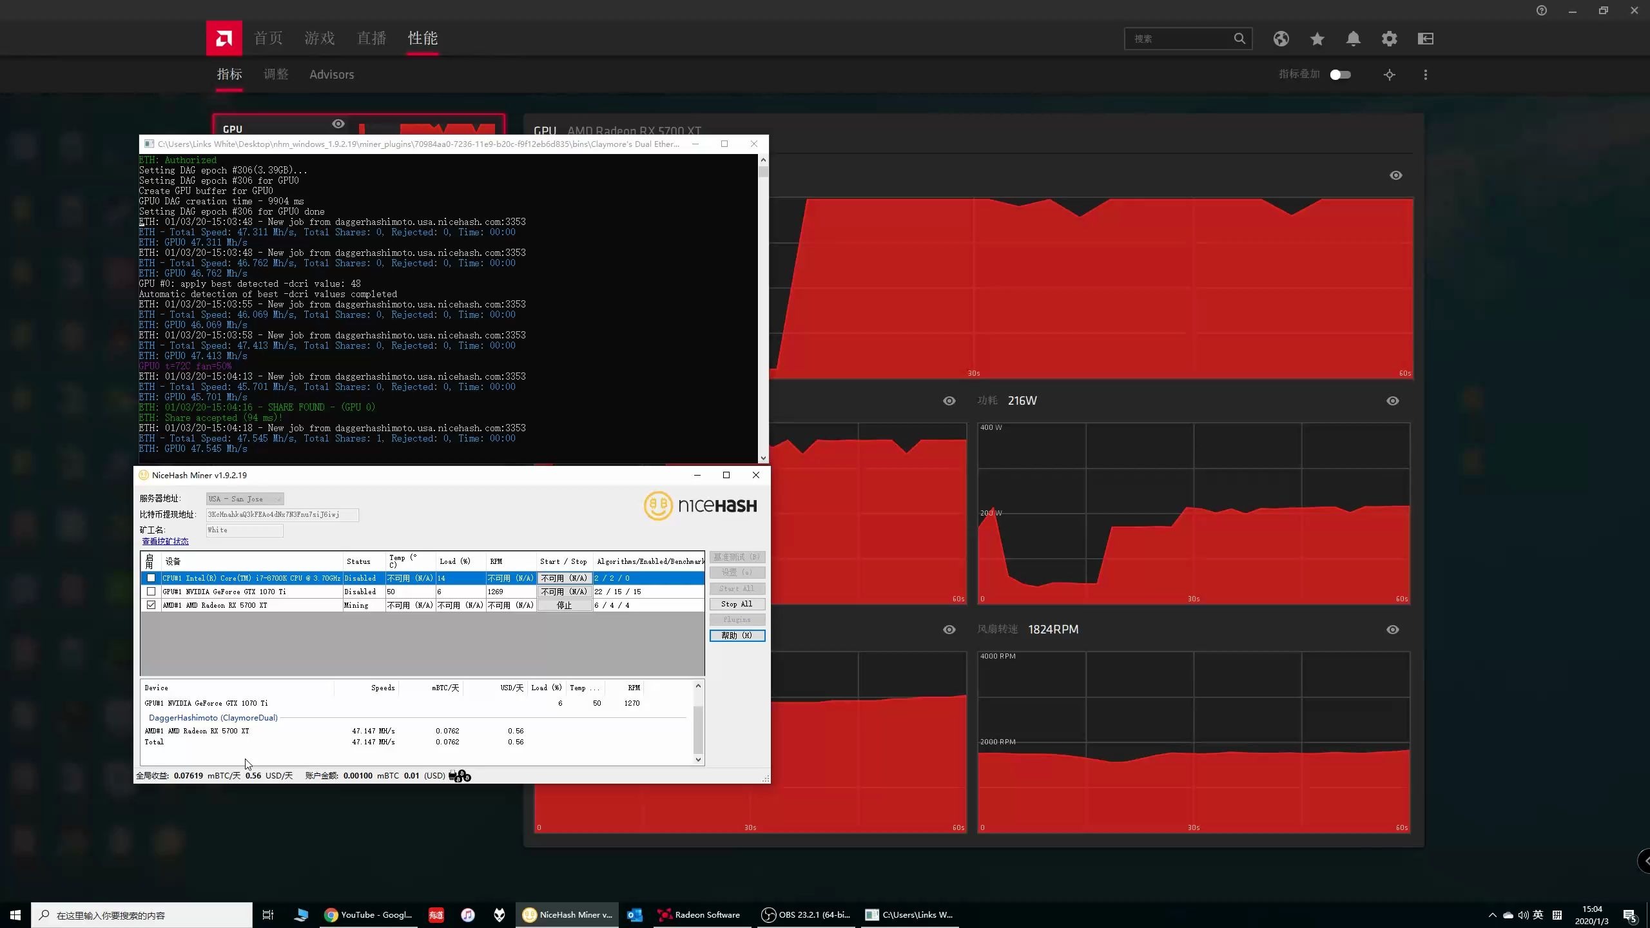Open Radeon web browser globe icon
Viewport: 1650px width, 928px height.
[1281, 39]
